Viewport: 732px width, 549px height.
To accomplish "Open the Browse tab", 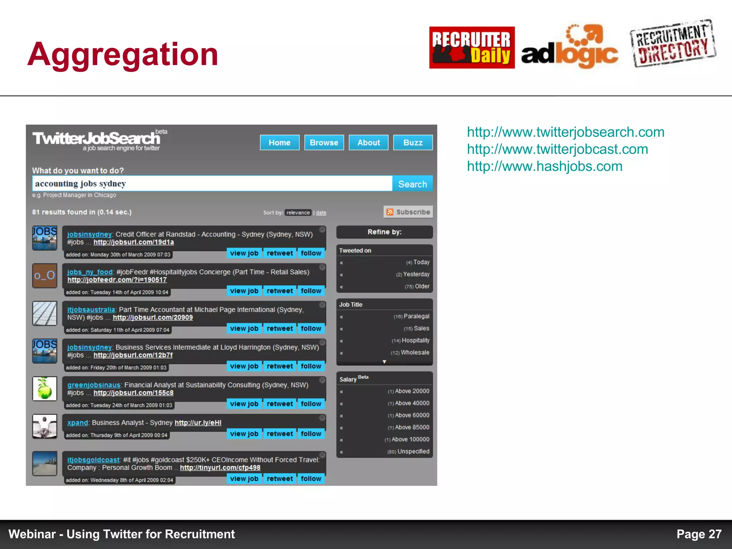I will (x=324, y=143).
